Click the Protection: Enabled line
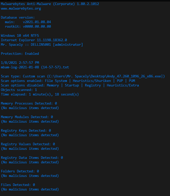Viewport: 170px width, 196px height. point(20,54)
